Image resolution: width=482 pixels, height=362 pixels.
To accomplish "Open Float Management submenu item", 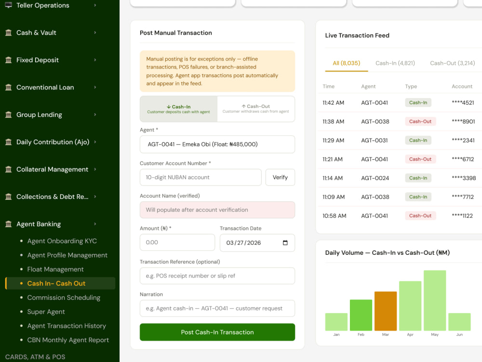I will (x=55, y=269).
